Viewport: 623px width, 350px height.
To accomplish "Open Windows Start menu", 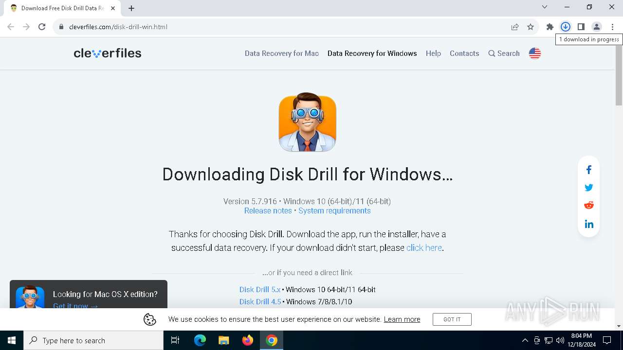I will (12, 340).
